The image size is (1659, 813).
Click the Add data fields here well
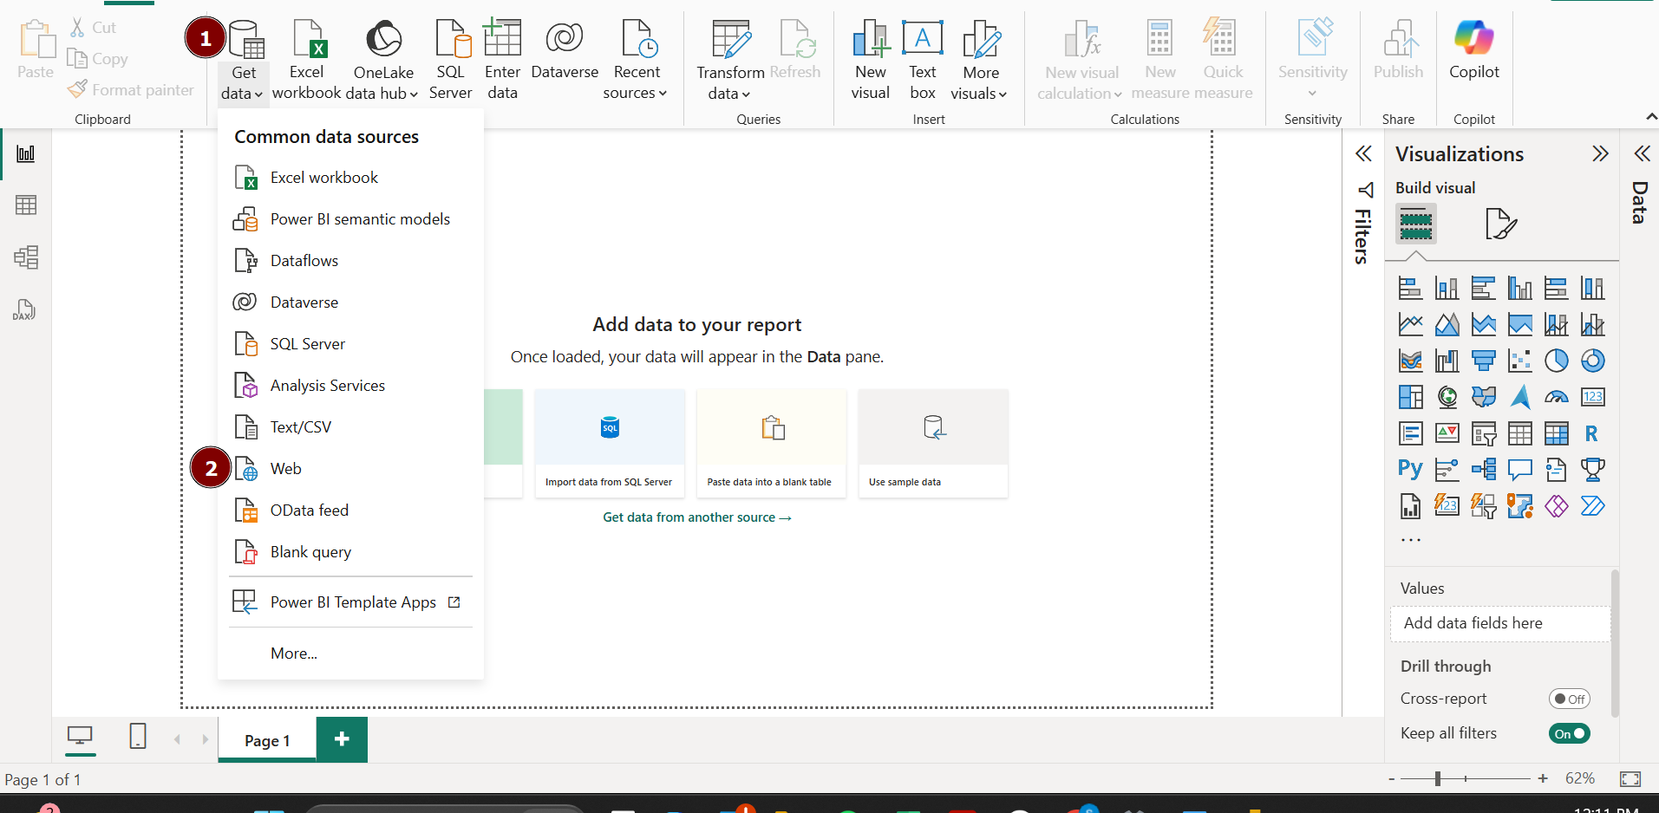1500,623
